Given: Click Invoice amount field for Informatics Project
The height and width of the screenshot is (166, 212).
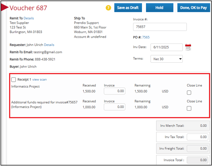Looking at the screenshot, I should pyautogui.click(x=114, y=91).
